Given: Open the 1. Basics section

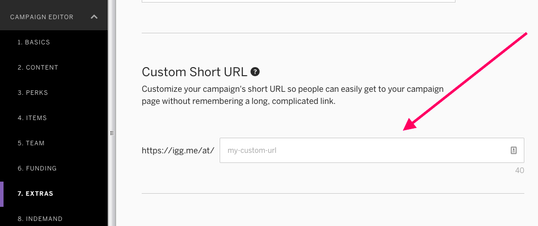Looking at the screenshot, I should click(33, 42).
